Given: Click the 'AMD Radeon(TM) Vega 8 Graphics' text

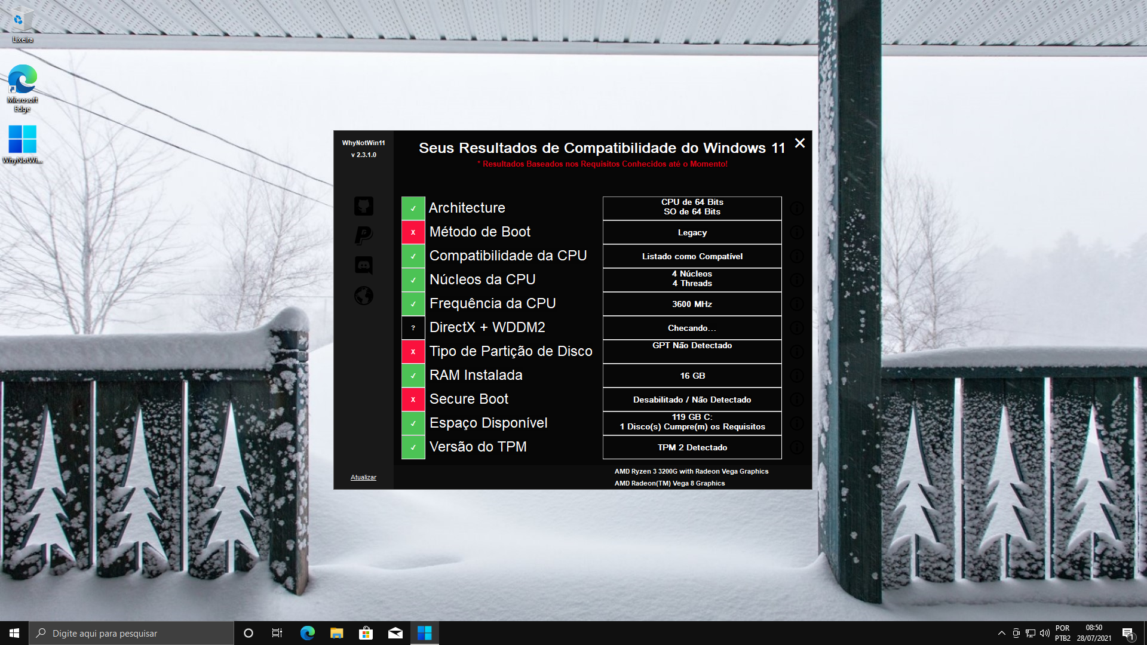Looking at the screenshot, I should (670, 483).
